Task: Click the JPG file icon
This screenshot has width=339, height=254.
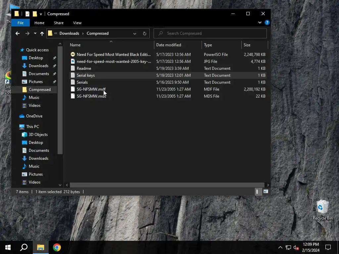Action: point(73,61)
